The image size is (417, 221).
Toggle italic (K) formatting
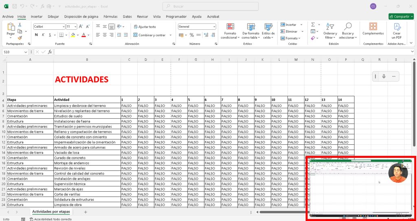pyautogui.click(x=43, y=35)
